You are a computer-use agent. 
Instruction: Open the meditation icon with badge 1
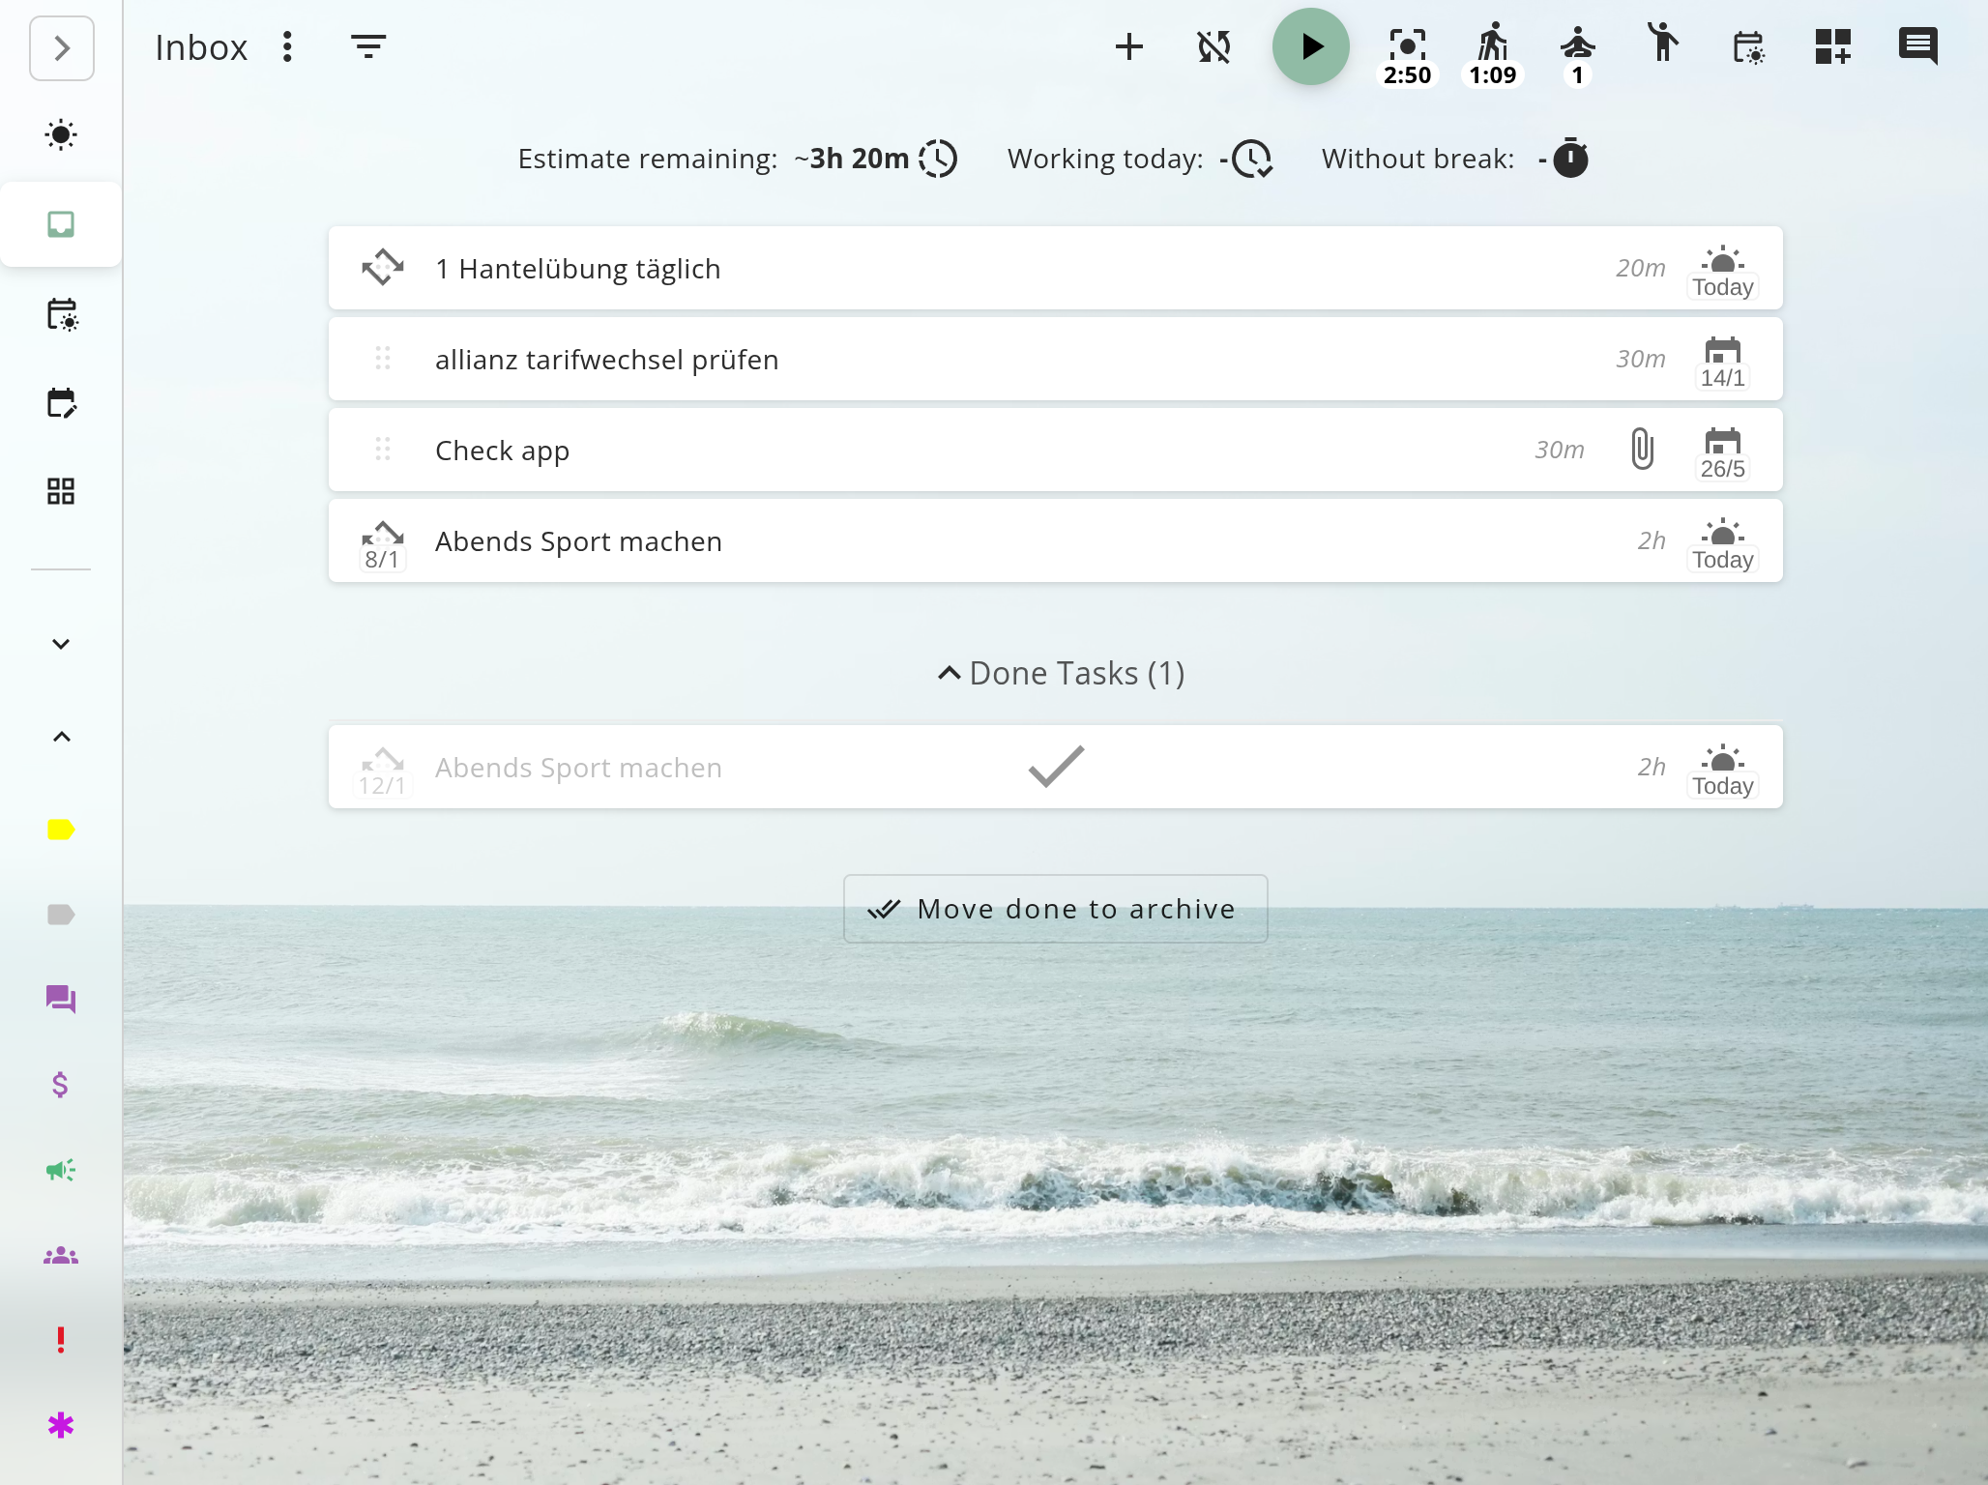(1576, 45)
